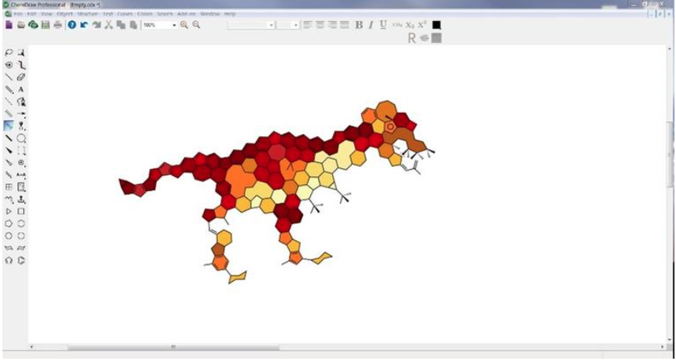The height and width of the screenshot is (361, 676).
Task: Open the Help menu
Action: coord(229,14)
